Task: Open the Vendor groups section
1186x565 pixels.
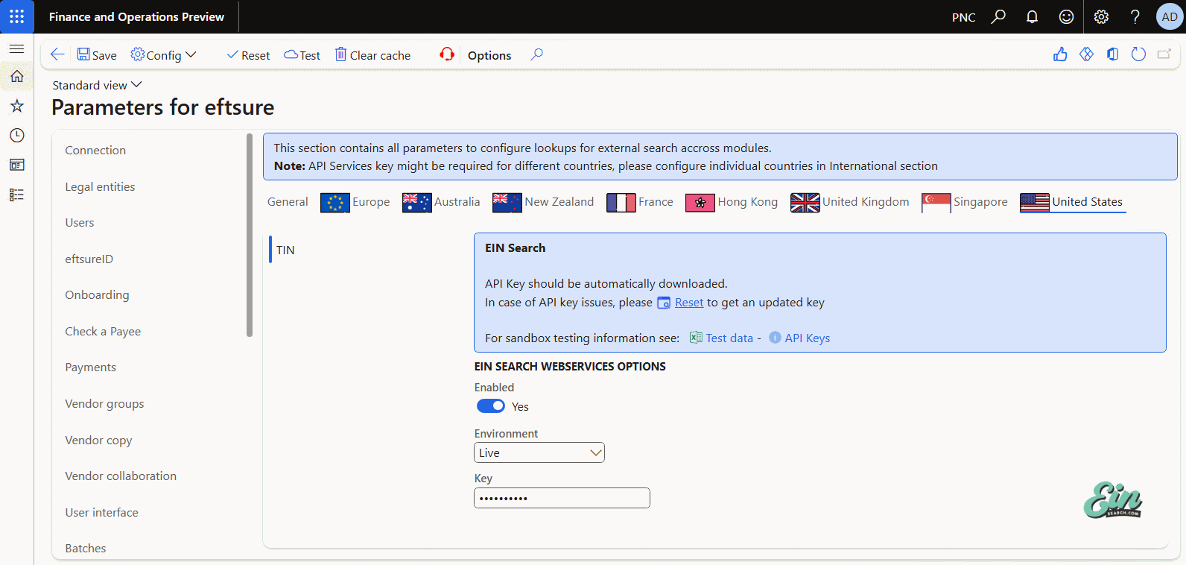Action: tap(104, 403)
